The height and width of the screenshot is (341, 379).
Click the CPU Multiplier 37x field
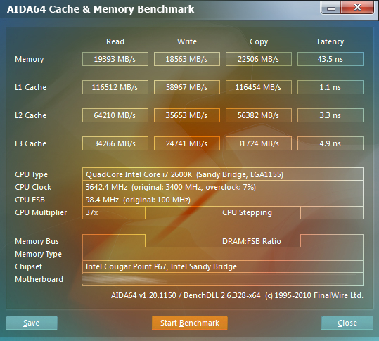(x=114, y=212)
